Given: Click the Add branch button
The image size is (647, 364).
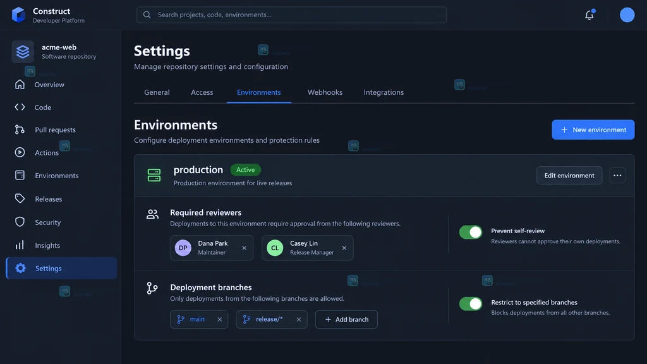Looking at the screenshot, I should click(x=346, y=319).
